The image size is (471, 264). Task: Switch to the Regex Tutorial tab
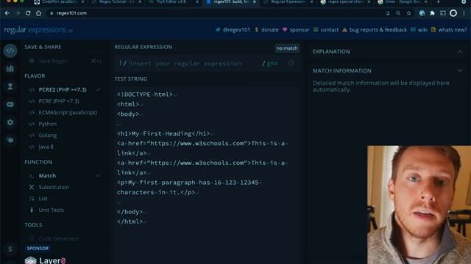(x=116, y=2)
